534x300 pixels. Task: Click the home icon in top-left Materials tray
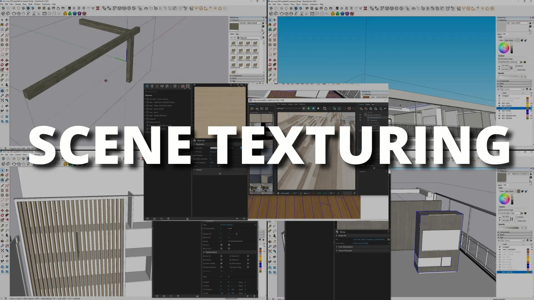point(238,38)
